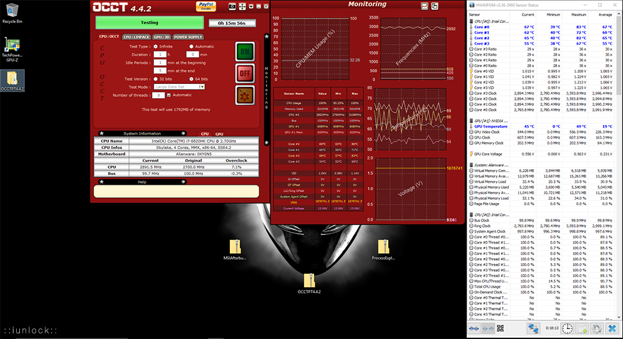This screenshot has width=623, height=339.
Task: Switch to the GPU : 3D tab
Action: (162, 37)
